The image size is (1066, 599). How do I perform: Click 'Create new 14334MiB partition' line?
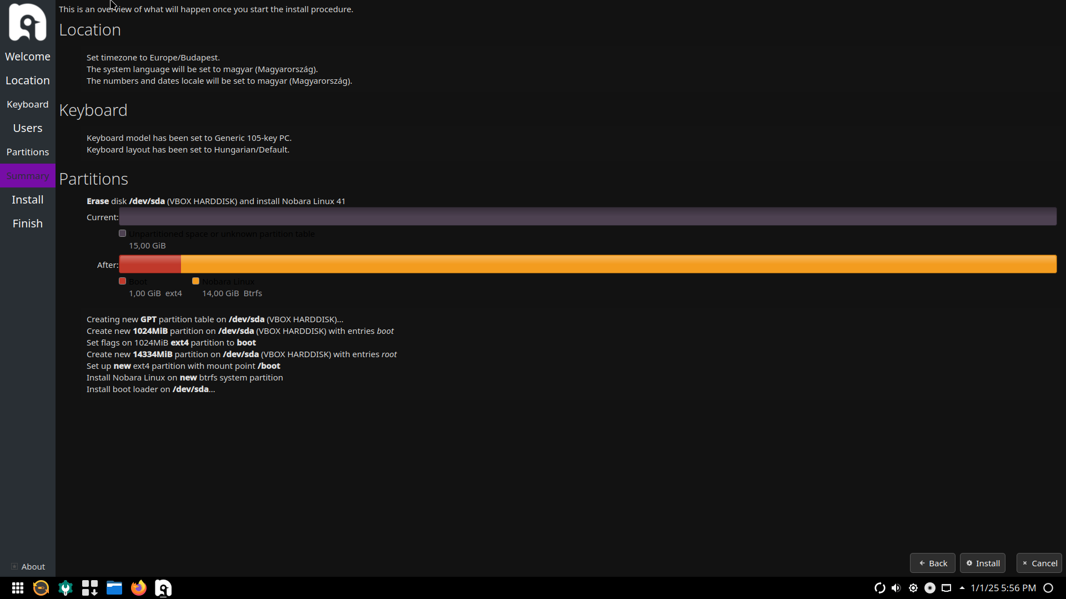(242, 354)
